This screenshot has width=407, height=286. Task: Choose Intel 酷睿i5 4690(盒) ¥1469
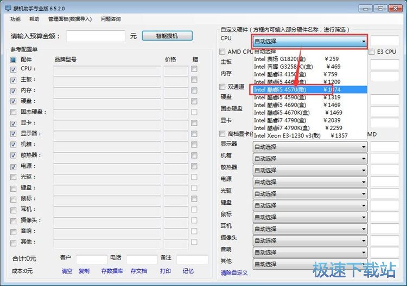[310, 105]
